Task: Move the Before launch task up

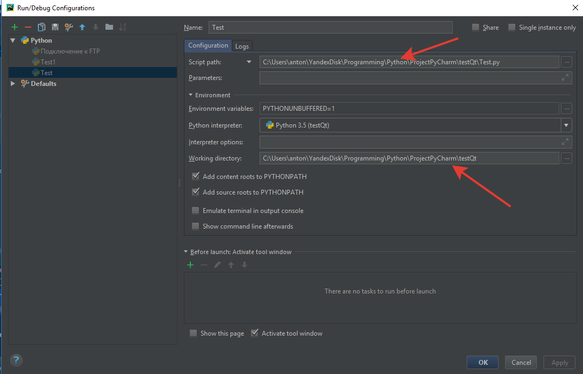Action: (231, 265)
